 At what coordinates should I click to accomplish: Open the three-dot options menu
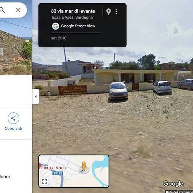pos(116,12)
